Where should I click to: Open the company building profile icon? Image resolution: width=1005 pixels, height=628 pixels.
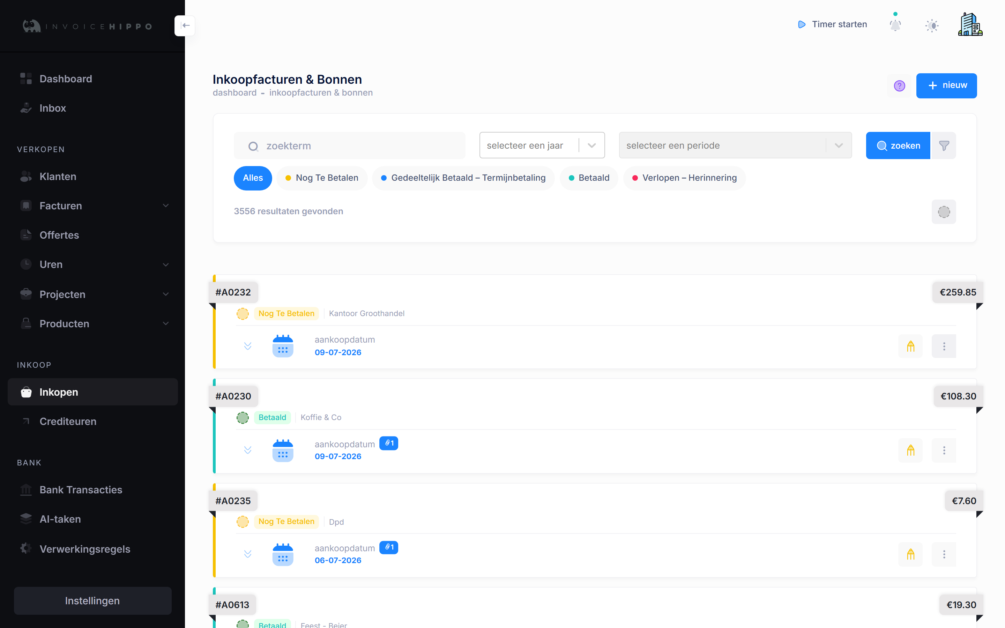click(970, 24)
